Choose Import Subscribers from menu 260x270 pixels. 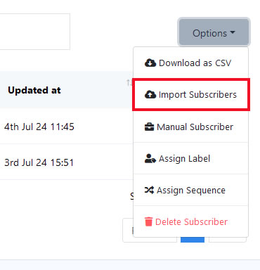191,94
